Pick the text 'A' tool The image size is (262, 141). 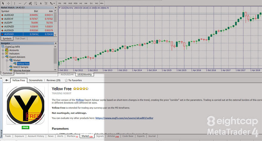[41, 3]
